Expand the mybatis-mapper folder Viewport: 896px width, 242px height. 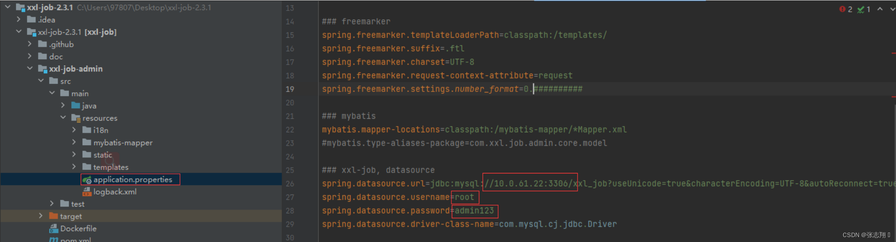coord(74,142)
